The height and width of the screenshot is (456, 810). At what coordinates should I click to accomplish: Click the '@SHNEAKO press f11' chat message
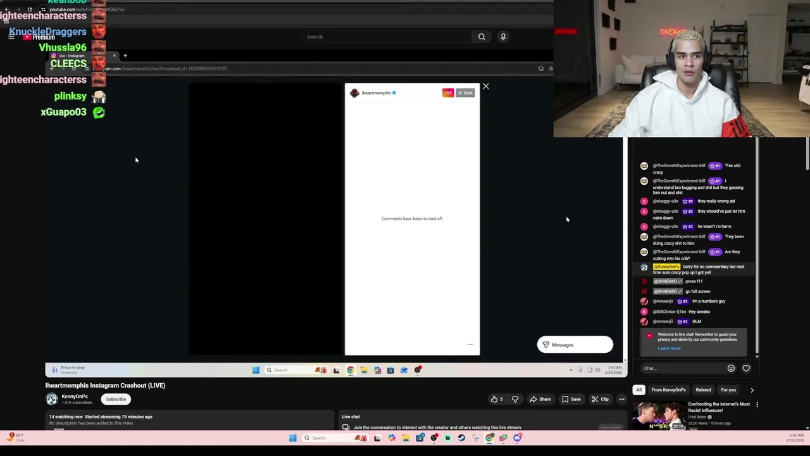click(x=678, y=281)
